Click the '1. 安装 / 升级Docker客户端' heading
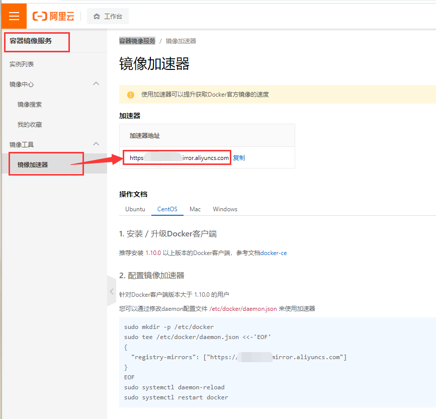Viewport: 436px width, 419px height. point(168,234)
